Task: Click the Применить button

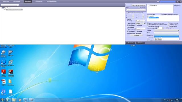Action: (x=131, y=43)
